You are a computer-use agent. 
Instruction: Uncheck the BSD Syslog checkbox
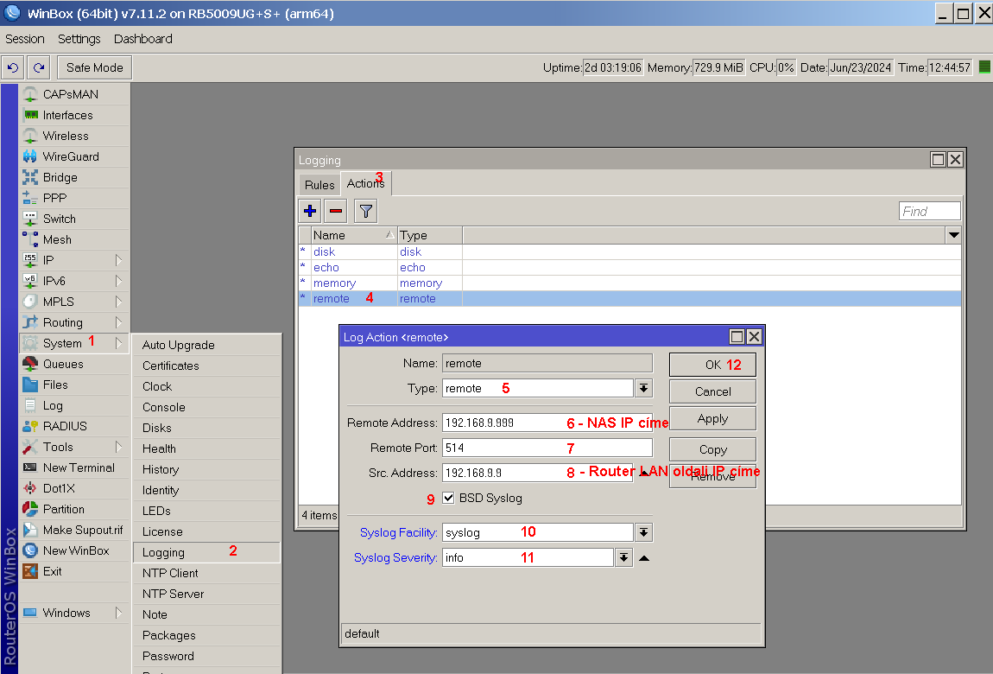click(448, 498)
